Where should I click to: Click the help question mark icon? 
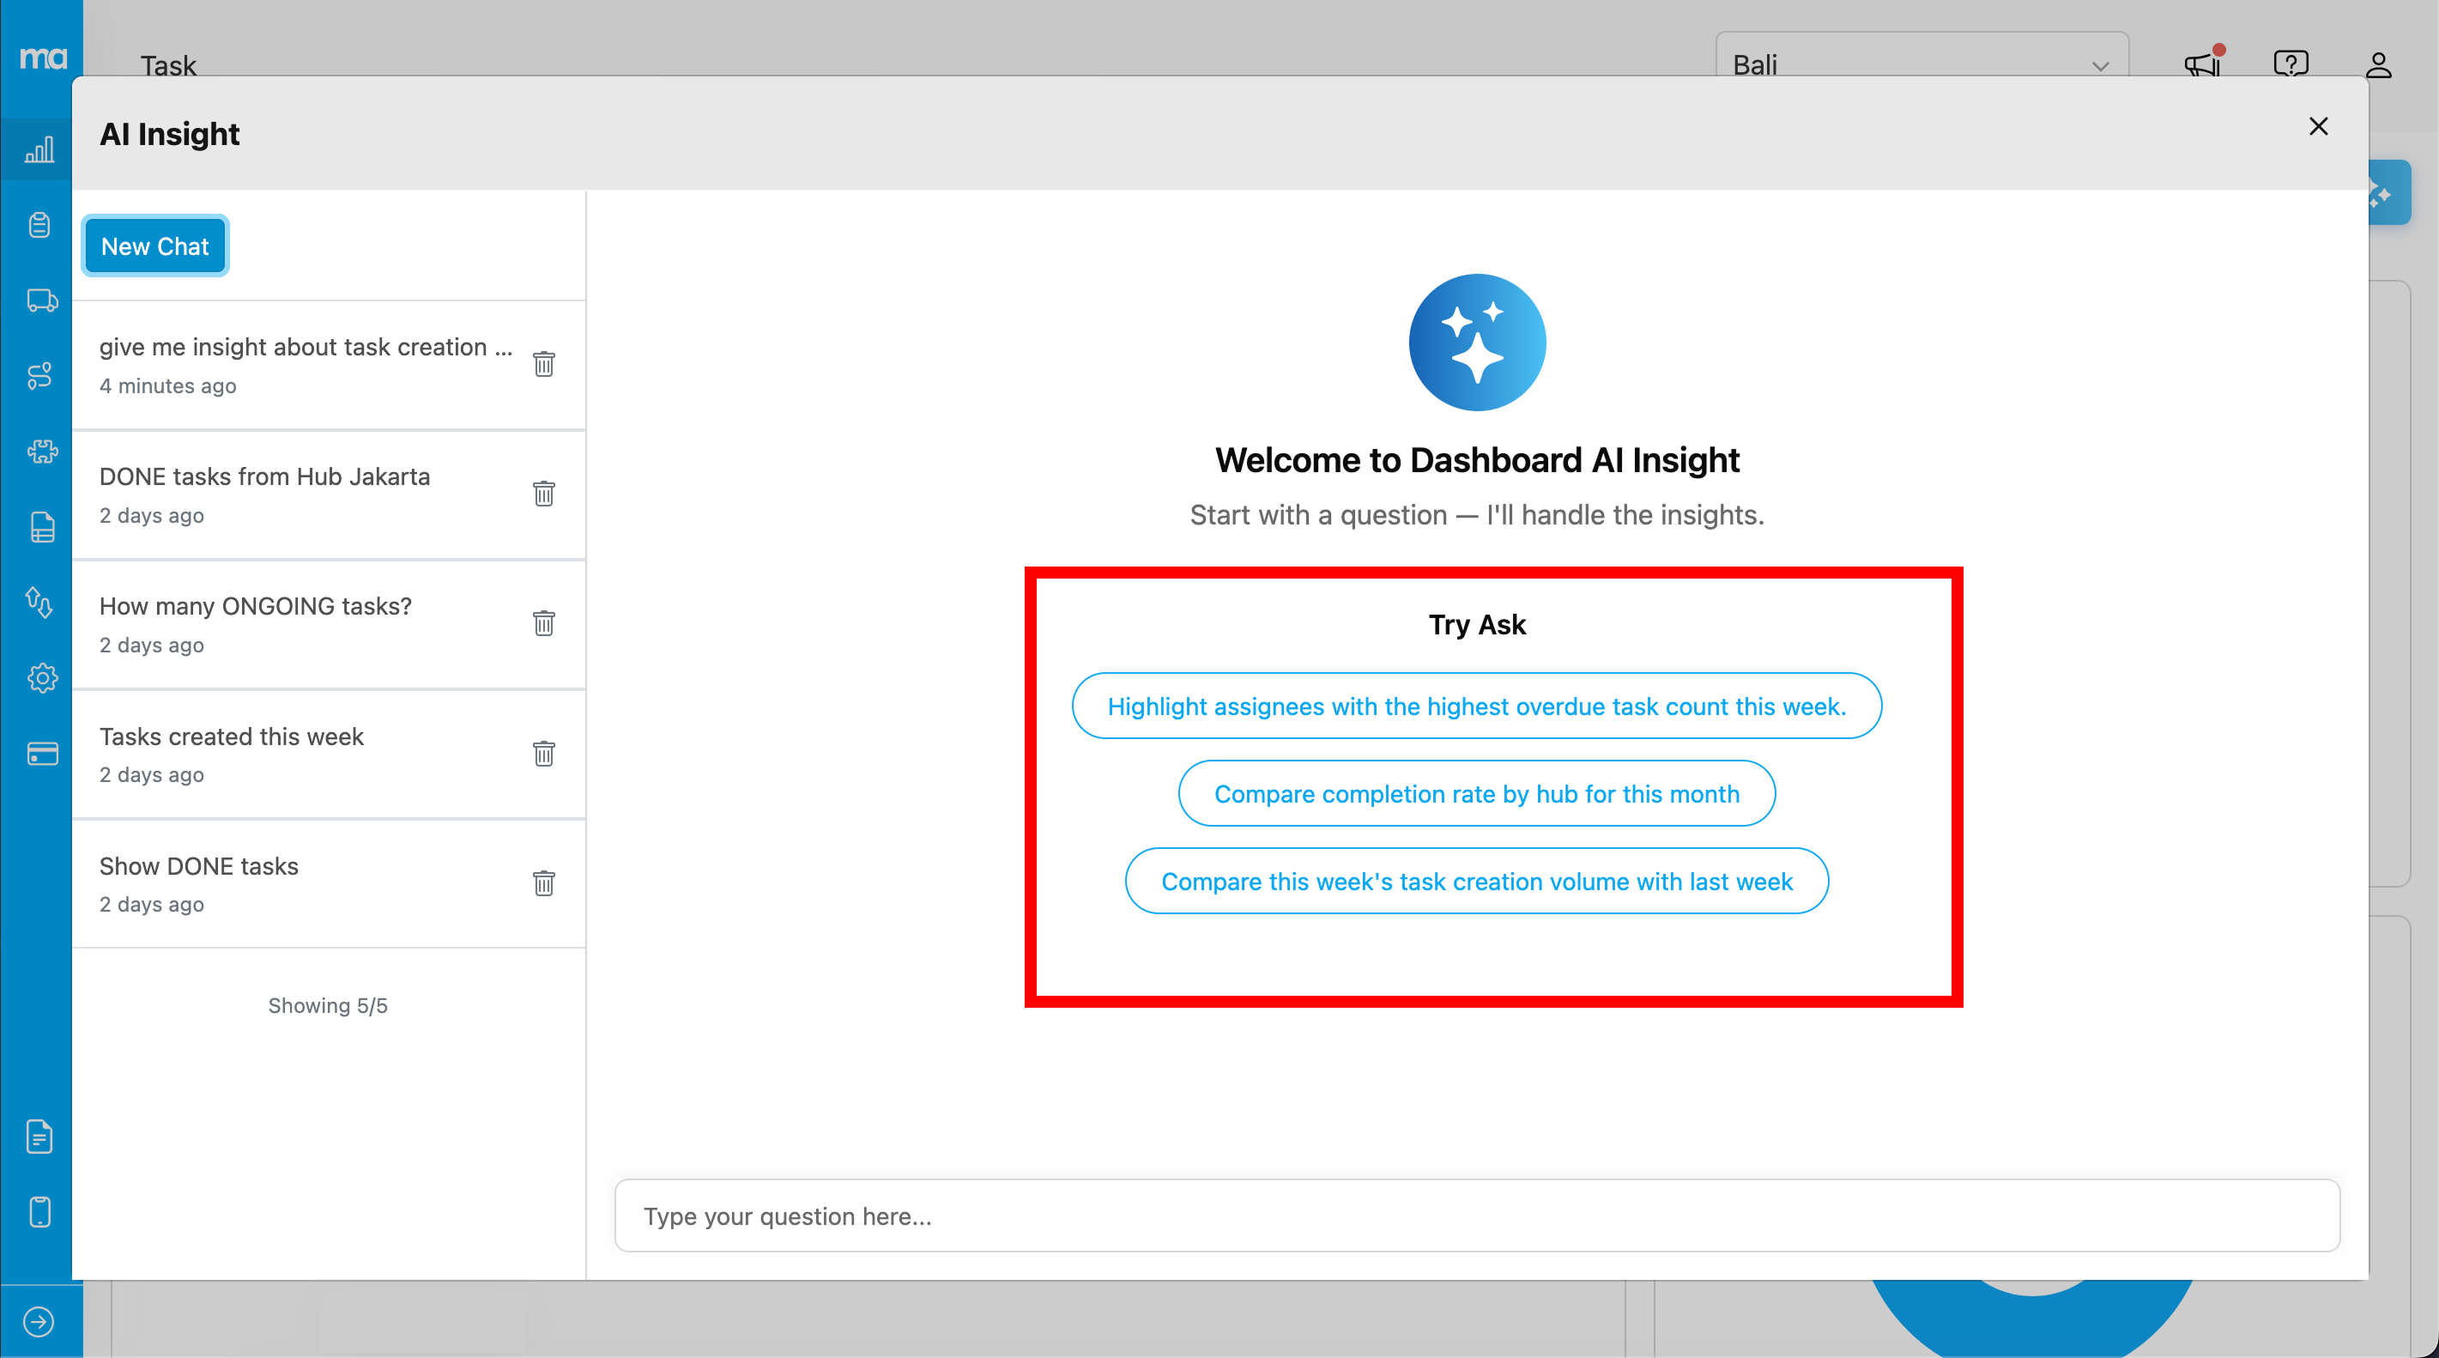pyautogui.click(x=2291, y=64)
